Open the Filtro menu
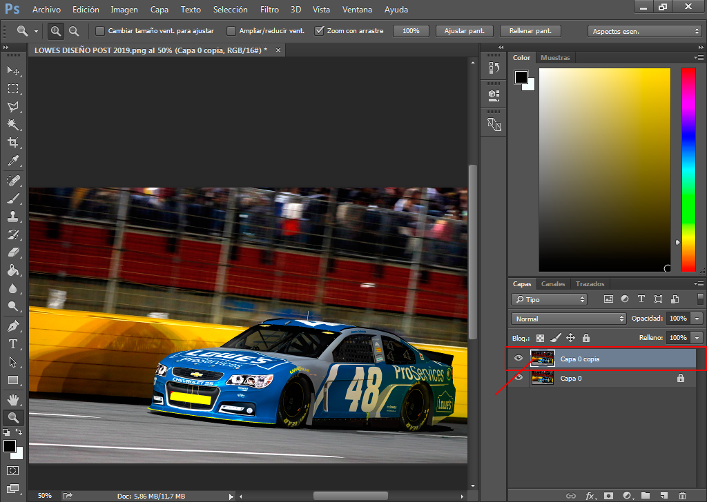The height and width of the screenshot is (502, 707). coord(269,10)
